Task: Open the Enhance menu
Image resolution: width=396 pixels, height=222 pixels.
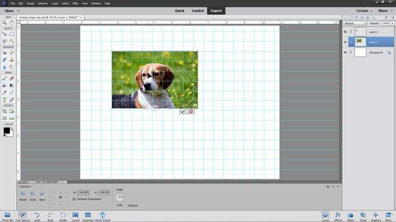Action: click(x=43, y=4)
